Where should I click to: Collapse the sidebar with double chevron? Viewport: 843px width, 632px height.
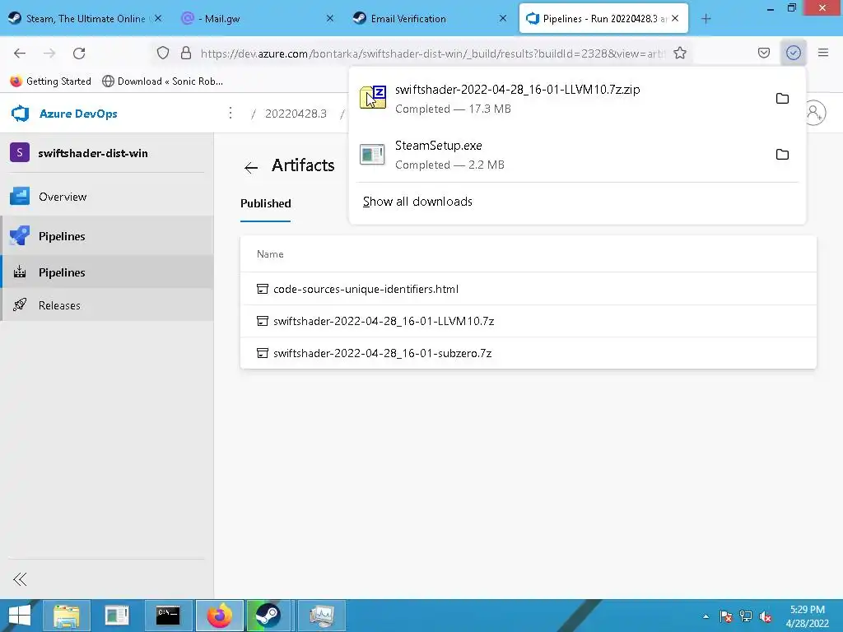pyautogui.click(x=20, y=579)
